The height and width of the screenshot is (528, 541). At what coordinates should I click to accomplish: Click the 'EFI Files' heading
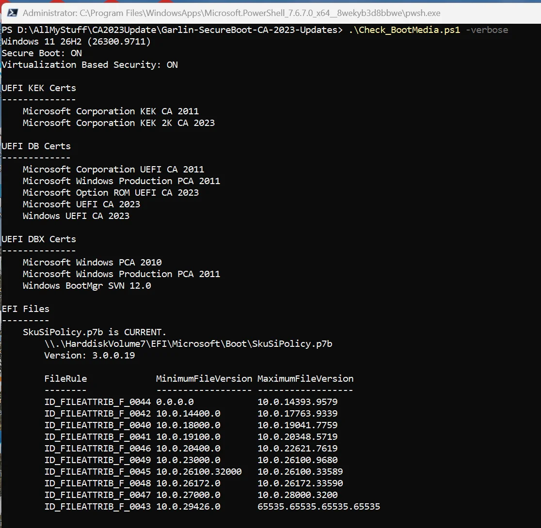click(26, 309)
